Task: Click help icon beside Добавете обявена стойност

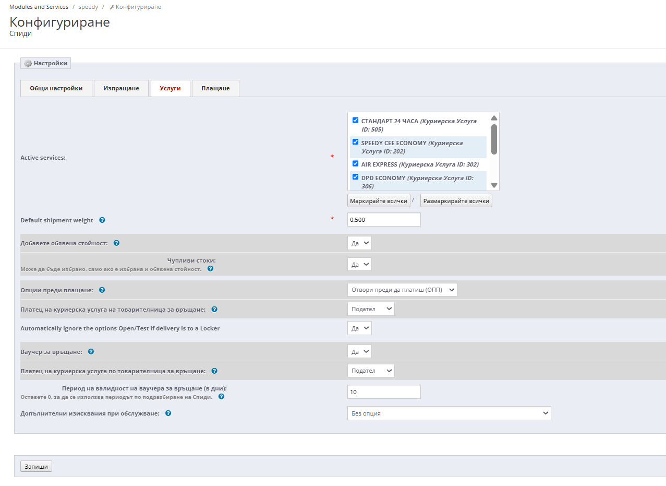Action: click(x=117, y=243)
